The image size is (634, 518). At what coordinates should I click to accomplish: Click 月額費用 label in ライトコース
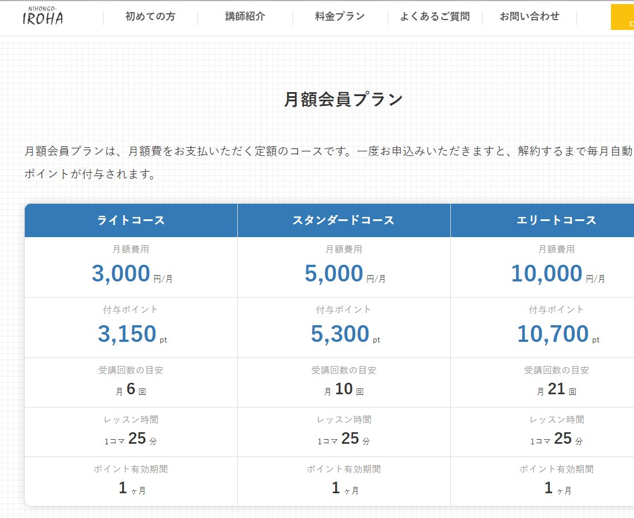click(x=131, y=249)
